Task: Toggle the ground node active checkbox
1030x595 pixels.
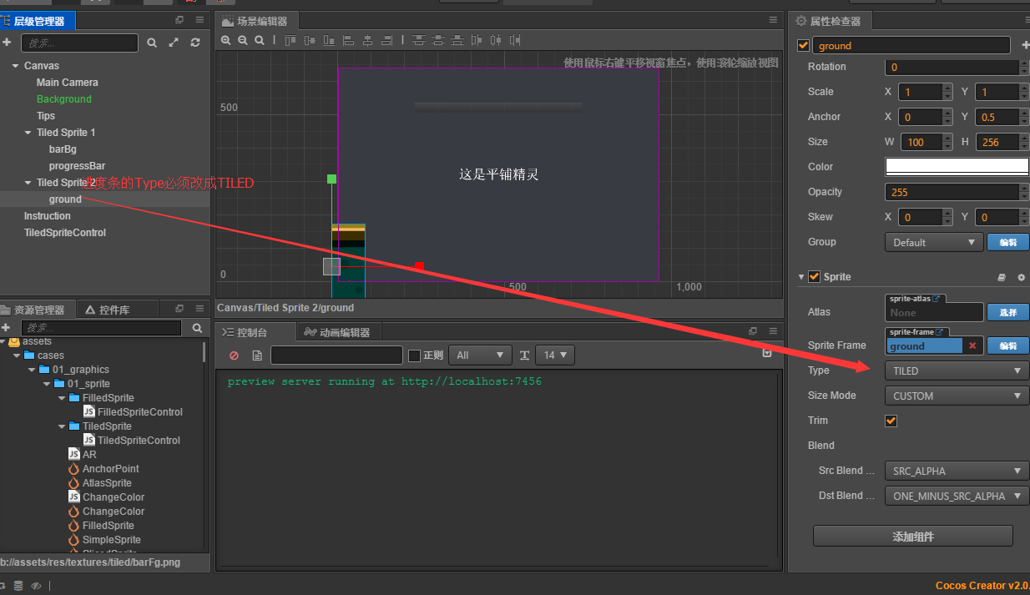Action: 804,46
